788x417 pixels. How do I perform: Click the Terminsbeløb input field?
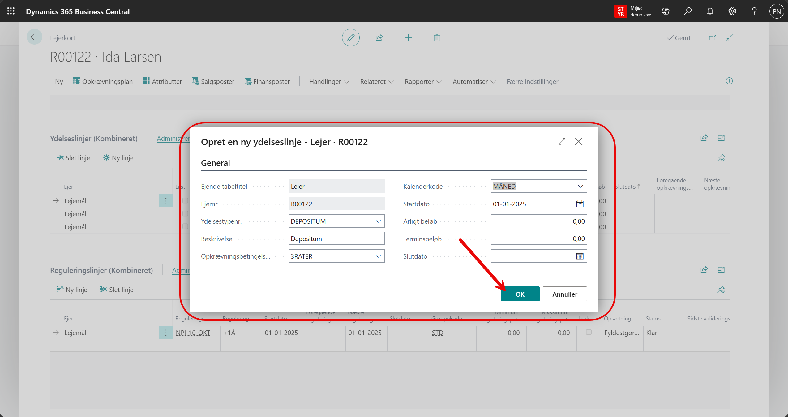[x=538, y=239]
